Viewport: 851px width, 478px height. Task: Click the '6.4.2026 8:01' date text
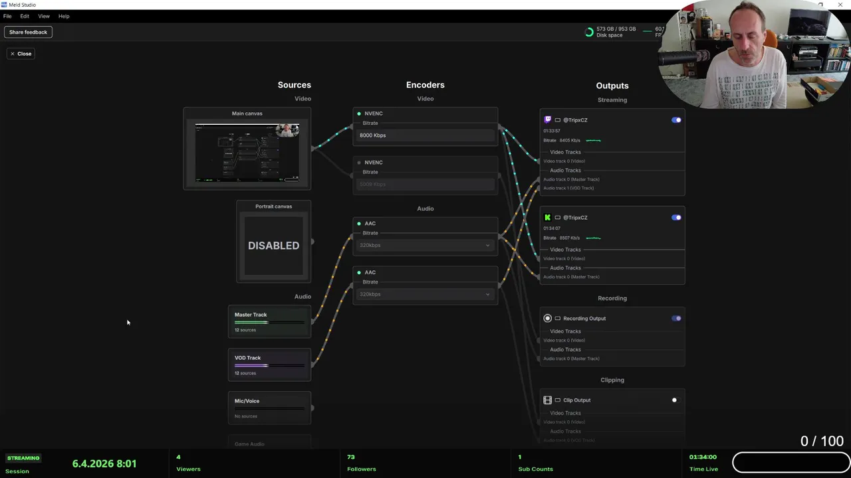(x=104, y=463)
